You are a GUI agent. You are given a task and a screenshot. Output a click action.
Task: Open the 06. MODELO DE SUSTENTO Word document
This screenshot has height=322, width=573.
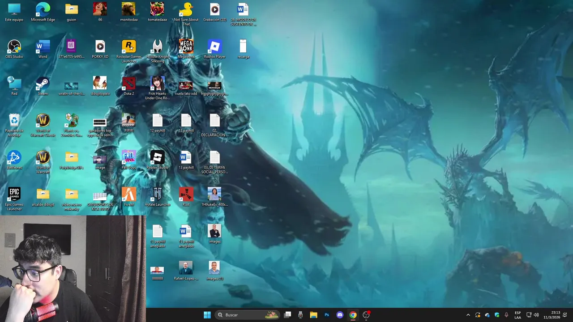tap(243, 14)
